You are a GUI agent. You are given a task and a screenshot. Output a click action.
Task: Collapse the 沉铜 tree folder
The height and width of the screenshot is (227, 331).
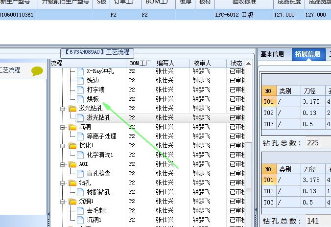pyautogui.click(x=63, y=127)
